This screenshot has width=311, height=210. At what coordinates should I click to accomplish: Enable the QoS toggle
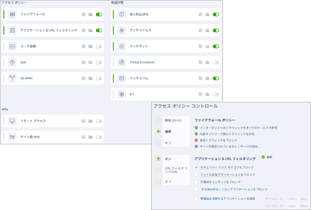click(x=99, y=63)
